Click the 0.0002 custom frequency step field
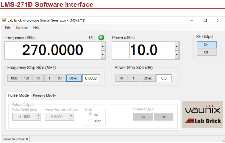225x143 pixels. (x=91, y=78)
